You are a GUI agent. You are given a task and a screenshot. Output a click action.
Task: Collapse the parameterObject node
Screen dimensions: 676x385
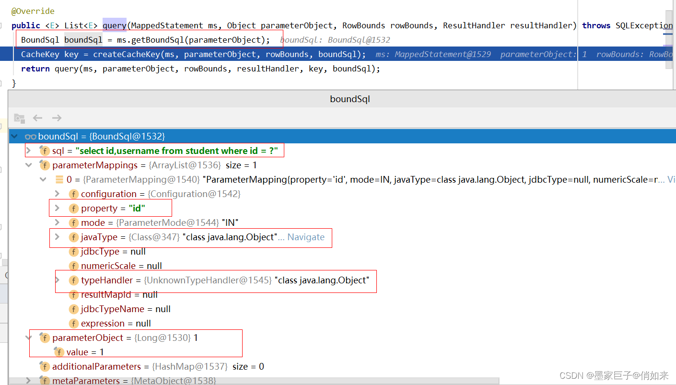29,338
